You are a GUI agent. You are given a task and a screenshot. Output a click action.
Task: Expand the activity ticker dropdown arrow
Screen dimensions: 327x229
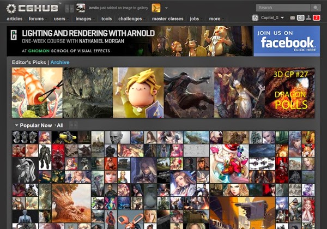[x=166, y=8]
